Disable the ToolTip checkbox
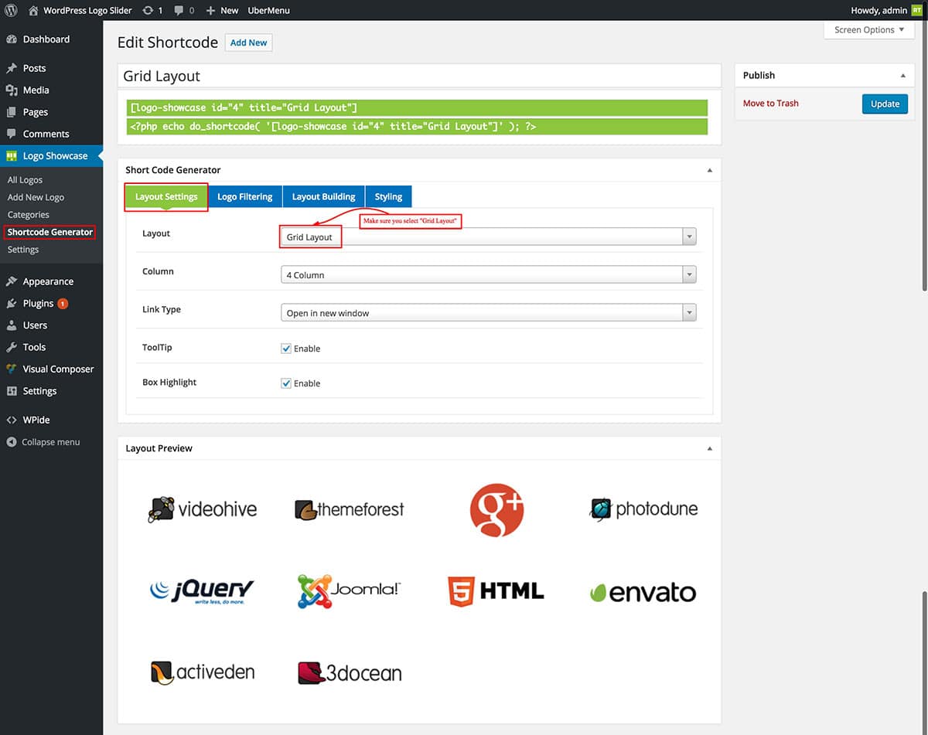Image resolution: width=928 pixels, height=735 pixels. 286,349
